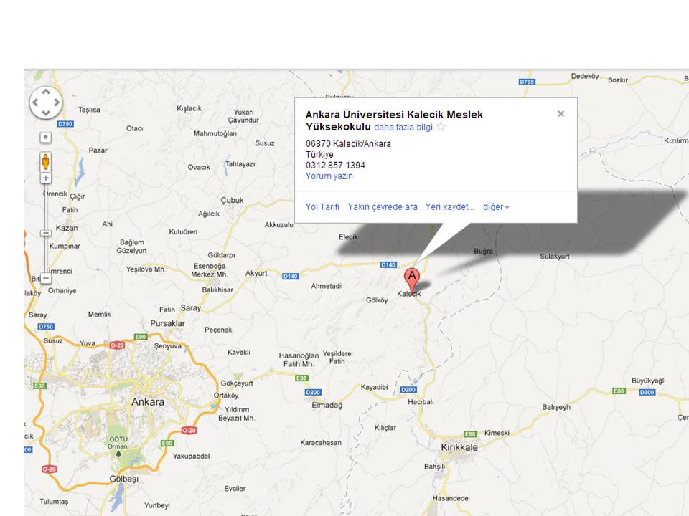This screenshot has height=516, width=689.
Task: Click the 'Akyurt' map label
Action: point(256,273)
